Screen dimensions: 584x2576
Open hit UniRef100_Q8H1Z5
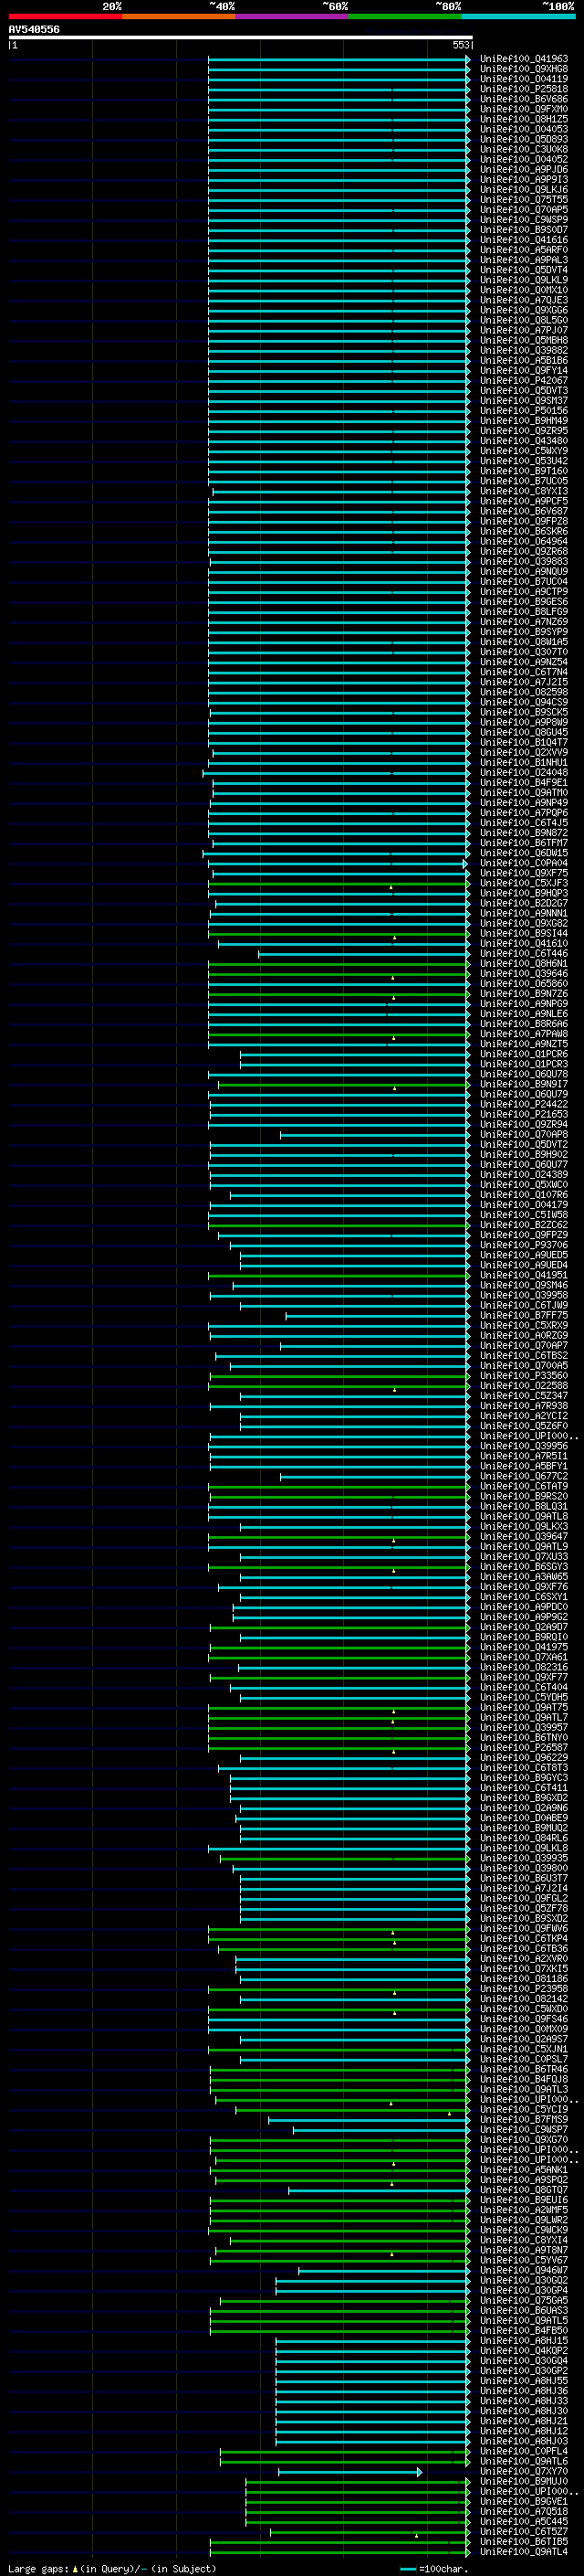[524, 119]
